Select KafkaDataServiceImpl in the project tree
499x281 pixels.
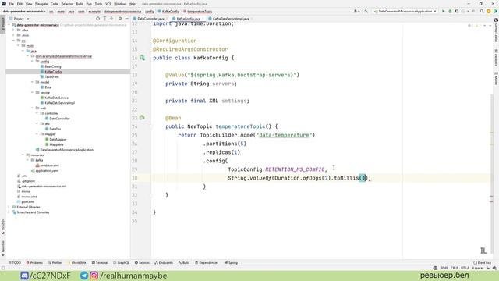pyautogui.click(x=59, y=103)
